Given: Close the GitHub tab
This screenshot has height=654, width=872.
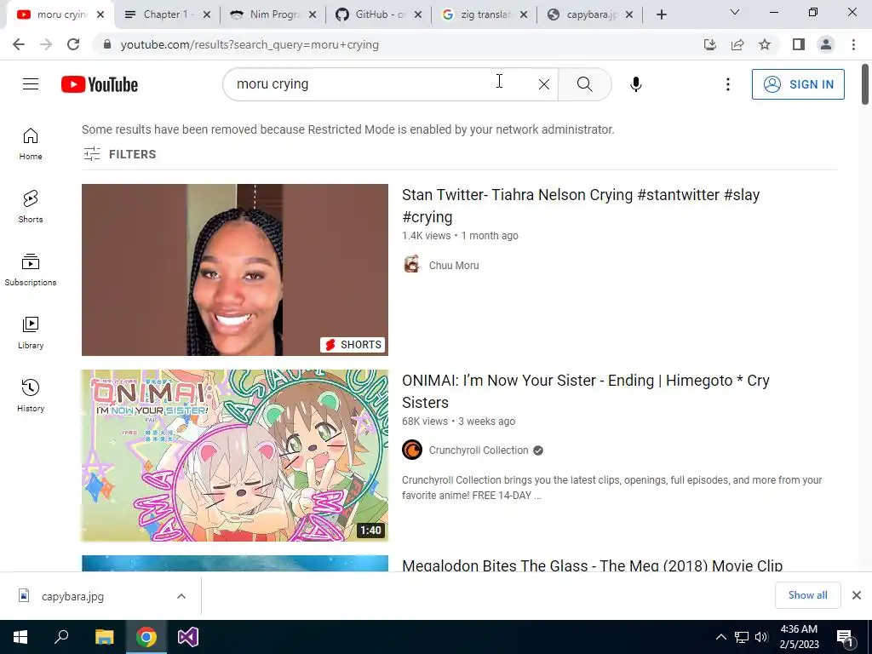Looking at the screenshot, I should [x=418, y=15].
